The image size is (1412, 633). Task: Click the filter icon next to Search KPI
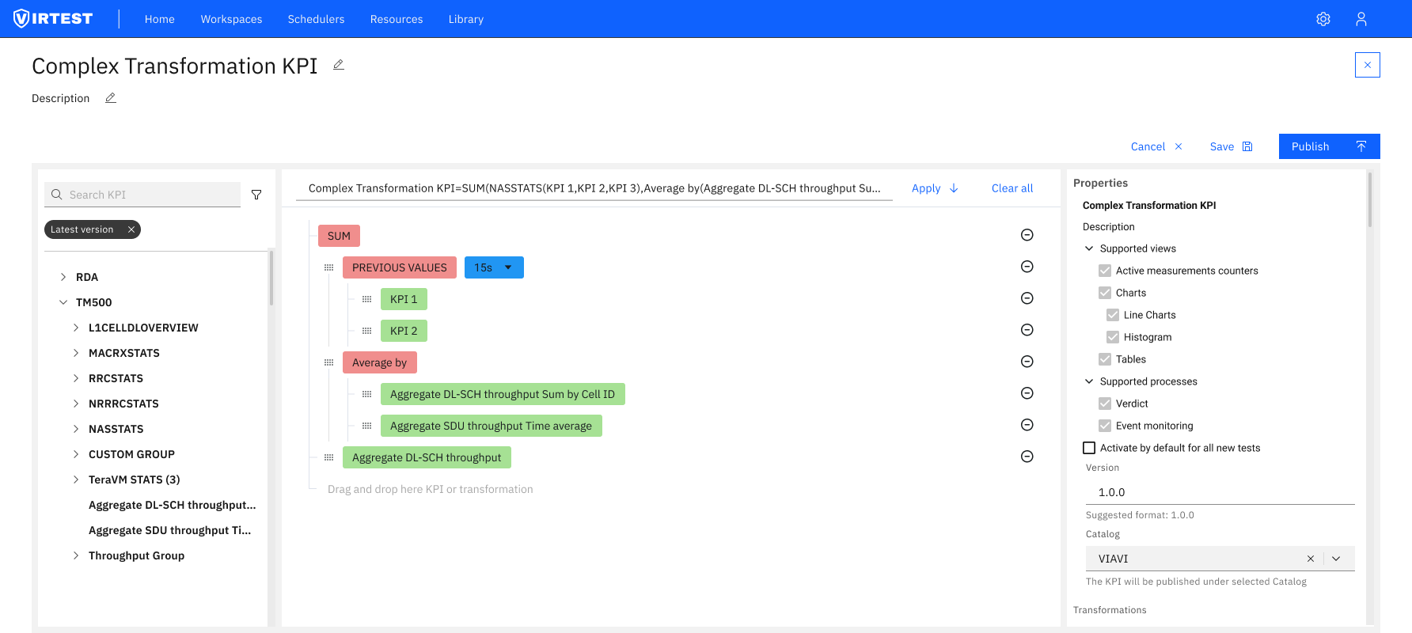pos(256,195)
